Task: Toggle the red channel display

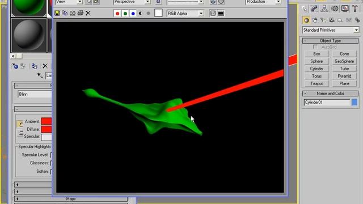Action: click(117, 14)
